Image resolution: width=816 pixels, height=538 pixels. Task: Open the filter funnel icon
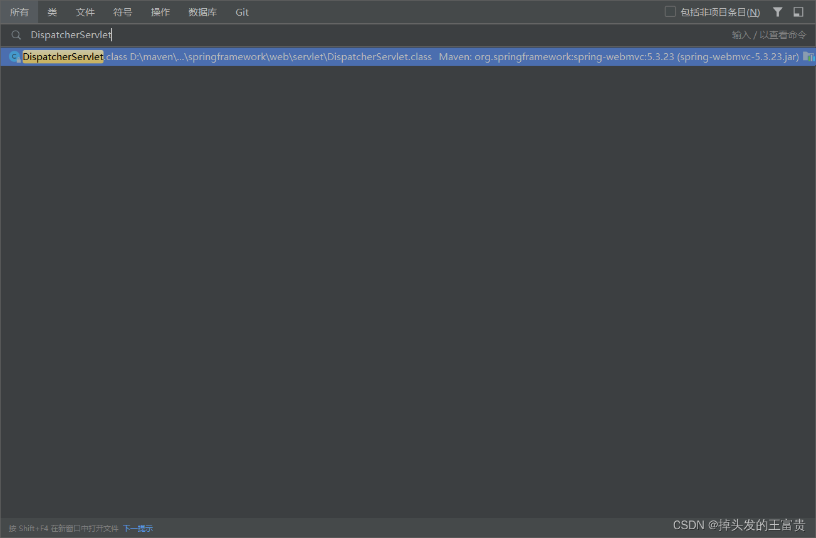coord(778,12)
